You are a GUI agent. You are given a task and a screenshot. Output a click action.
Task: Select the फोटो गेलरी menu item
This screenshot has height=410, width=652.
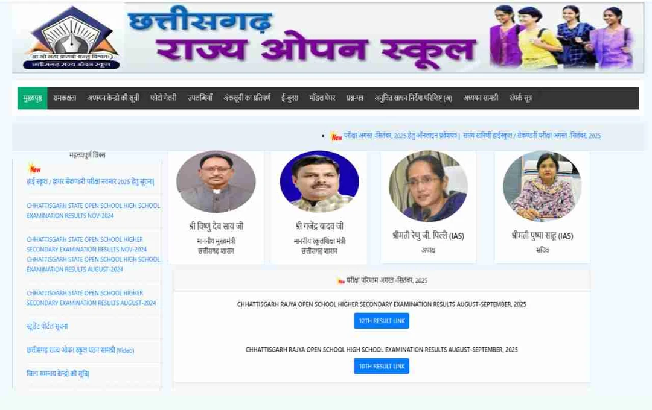[164, 98]
